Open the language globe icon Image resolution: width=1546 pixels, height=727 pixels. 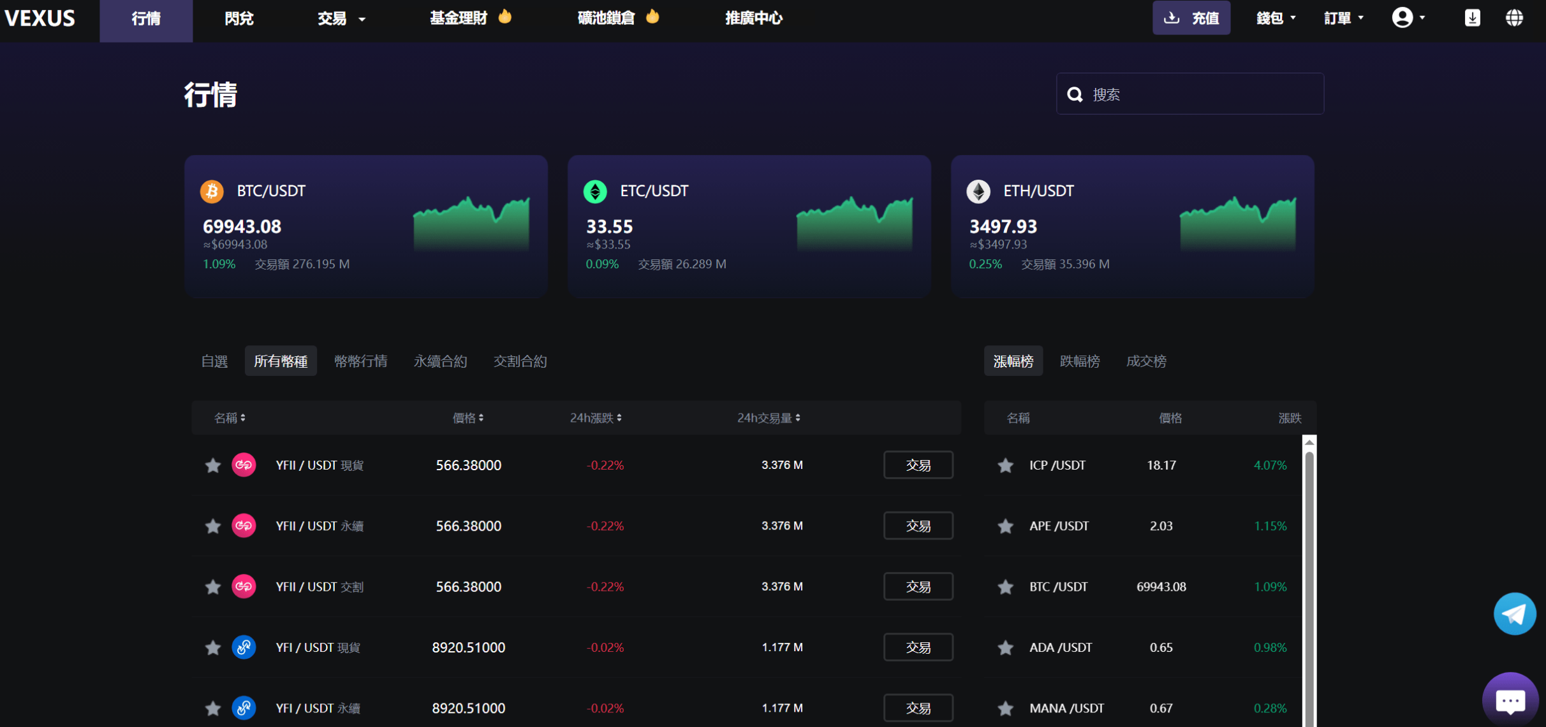pyautogui.click(x=1514, y=18)
